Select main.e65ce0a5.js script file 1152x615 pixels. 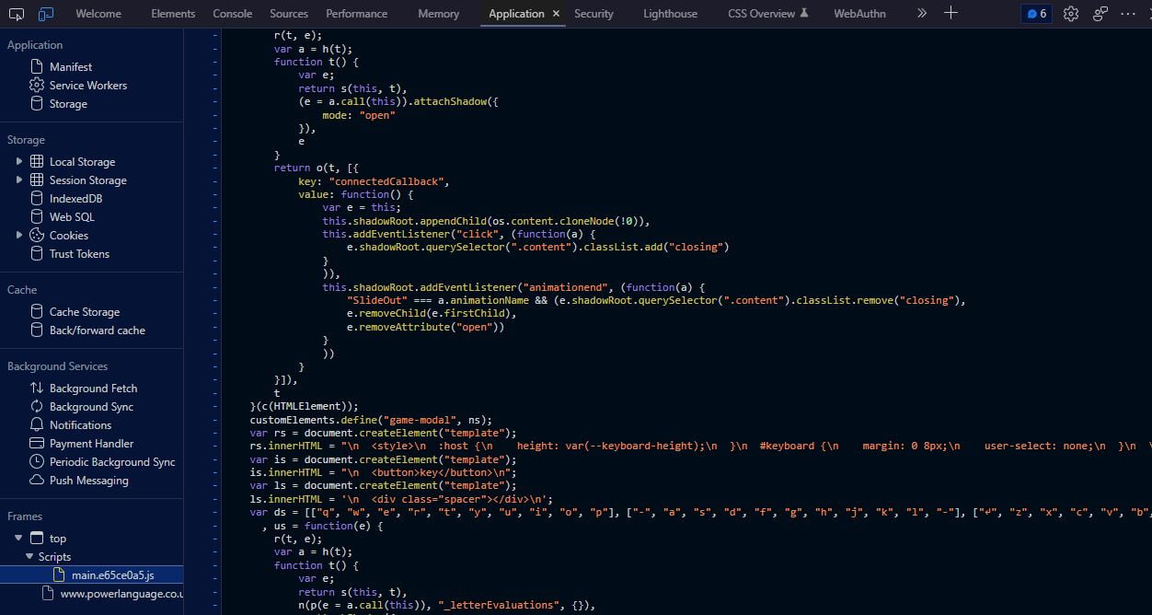pyautogui.click(x=112, y=575)
